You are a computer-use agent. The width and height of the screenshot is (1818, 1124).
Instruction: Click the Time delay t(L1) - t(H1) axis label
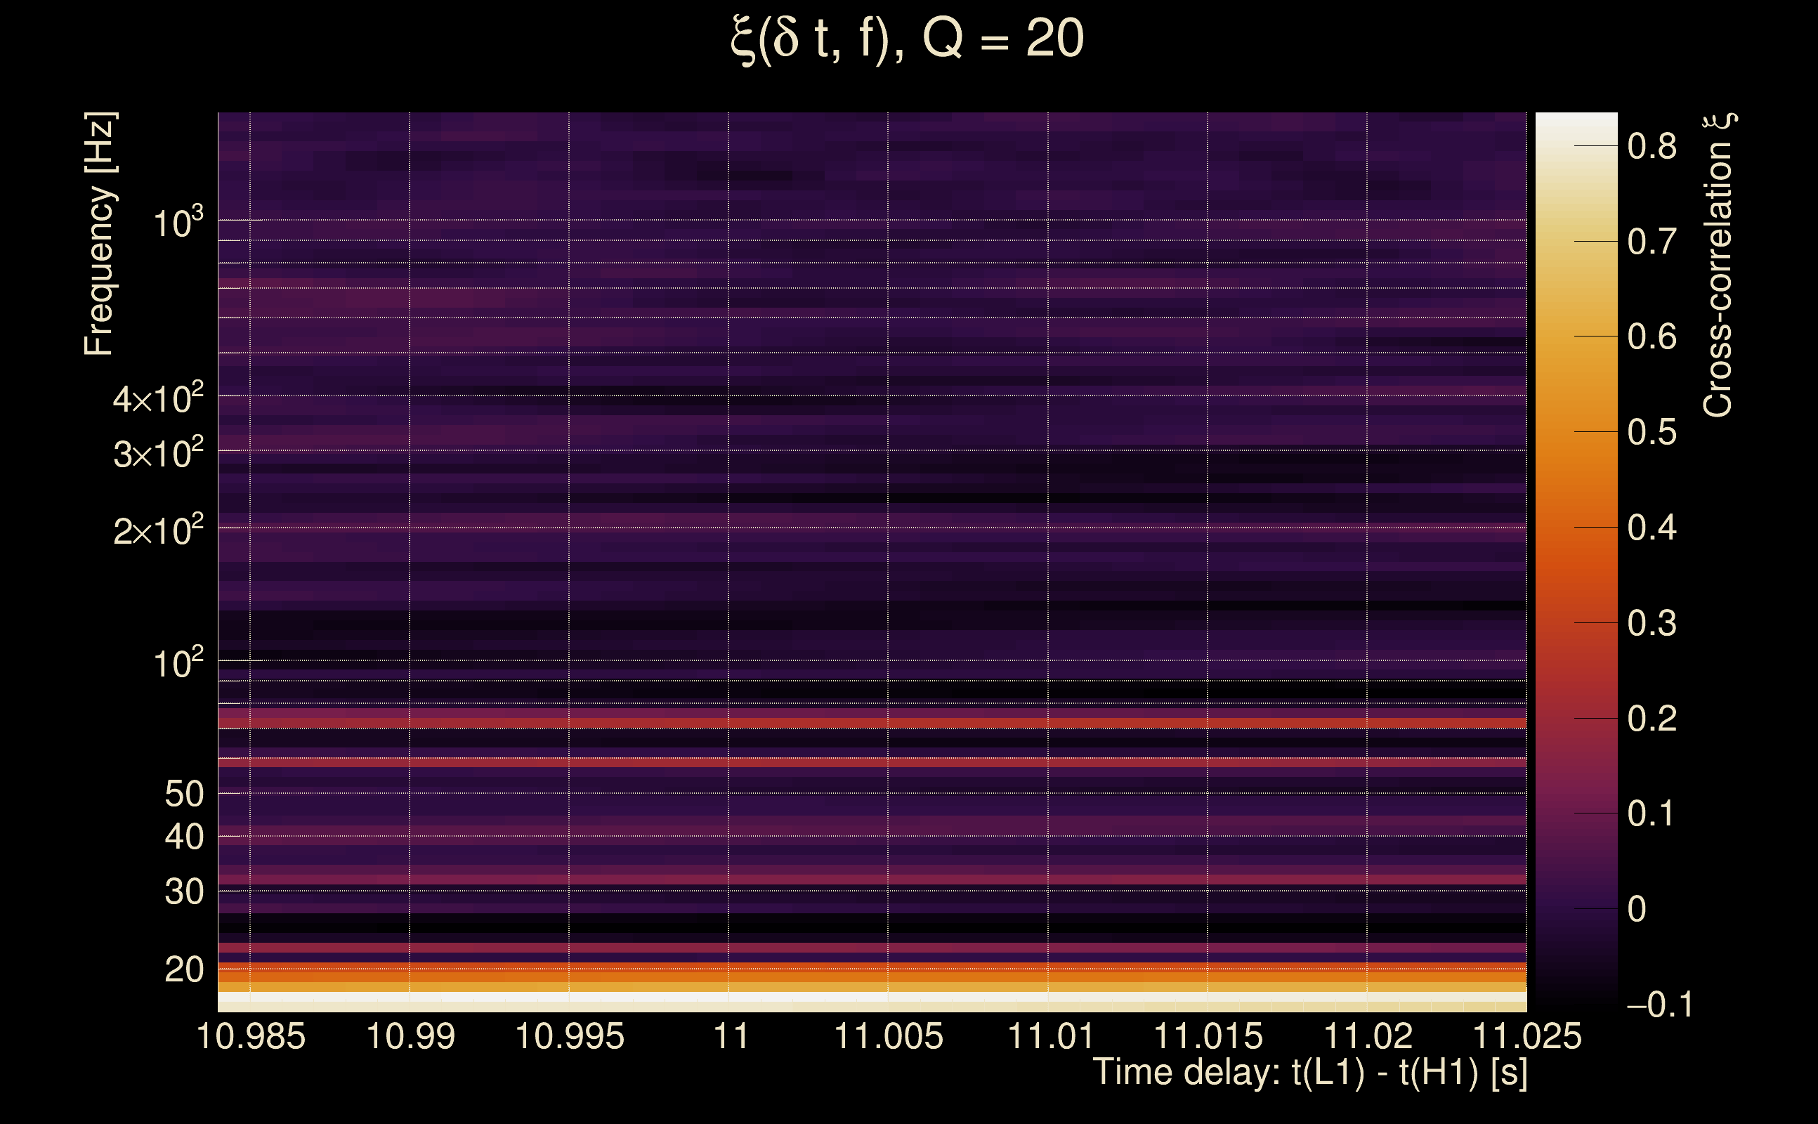click(x=1309, y=1073)
